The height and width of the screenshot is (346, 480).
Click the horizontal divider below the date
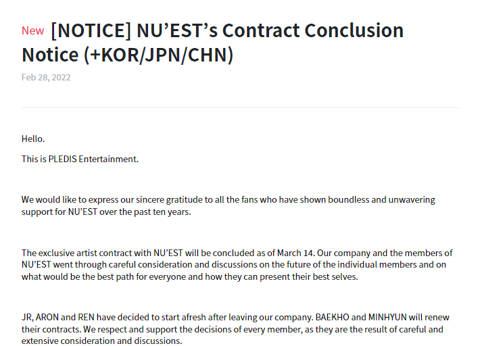click(240, 107)
